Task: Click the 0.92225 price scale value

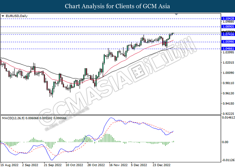Action: click(228, 114)
